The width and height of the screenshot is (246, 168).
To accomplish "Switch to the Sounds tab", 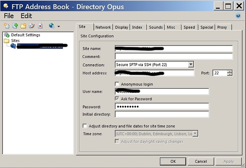I will (156, 27).
